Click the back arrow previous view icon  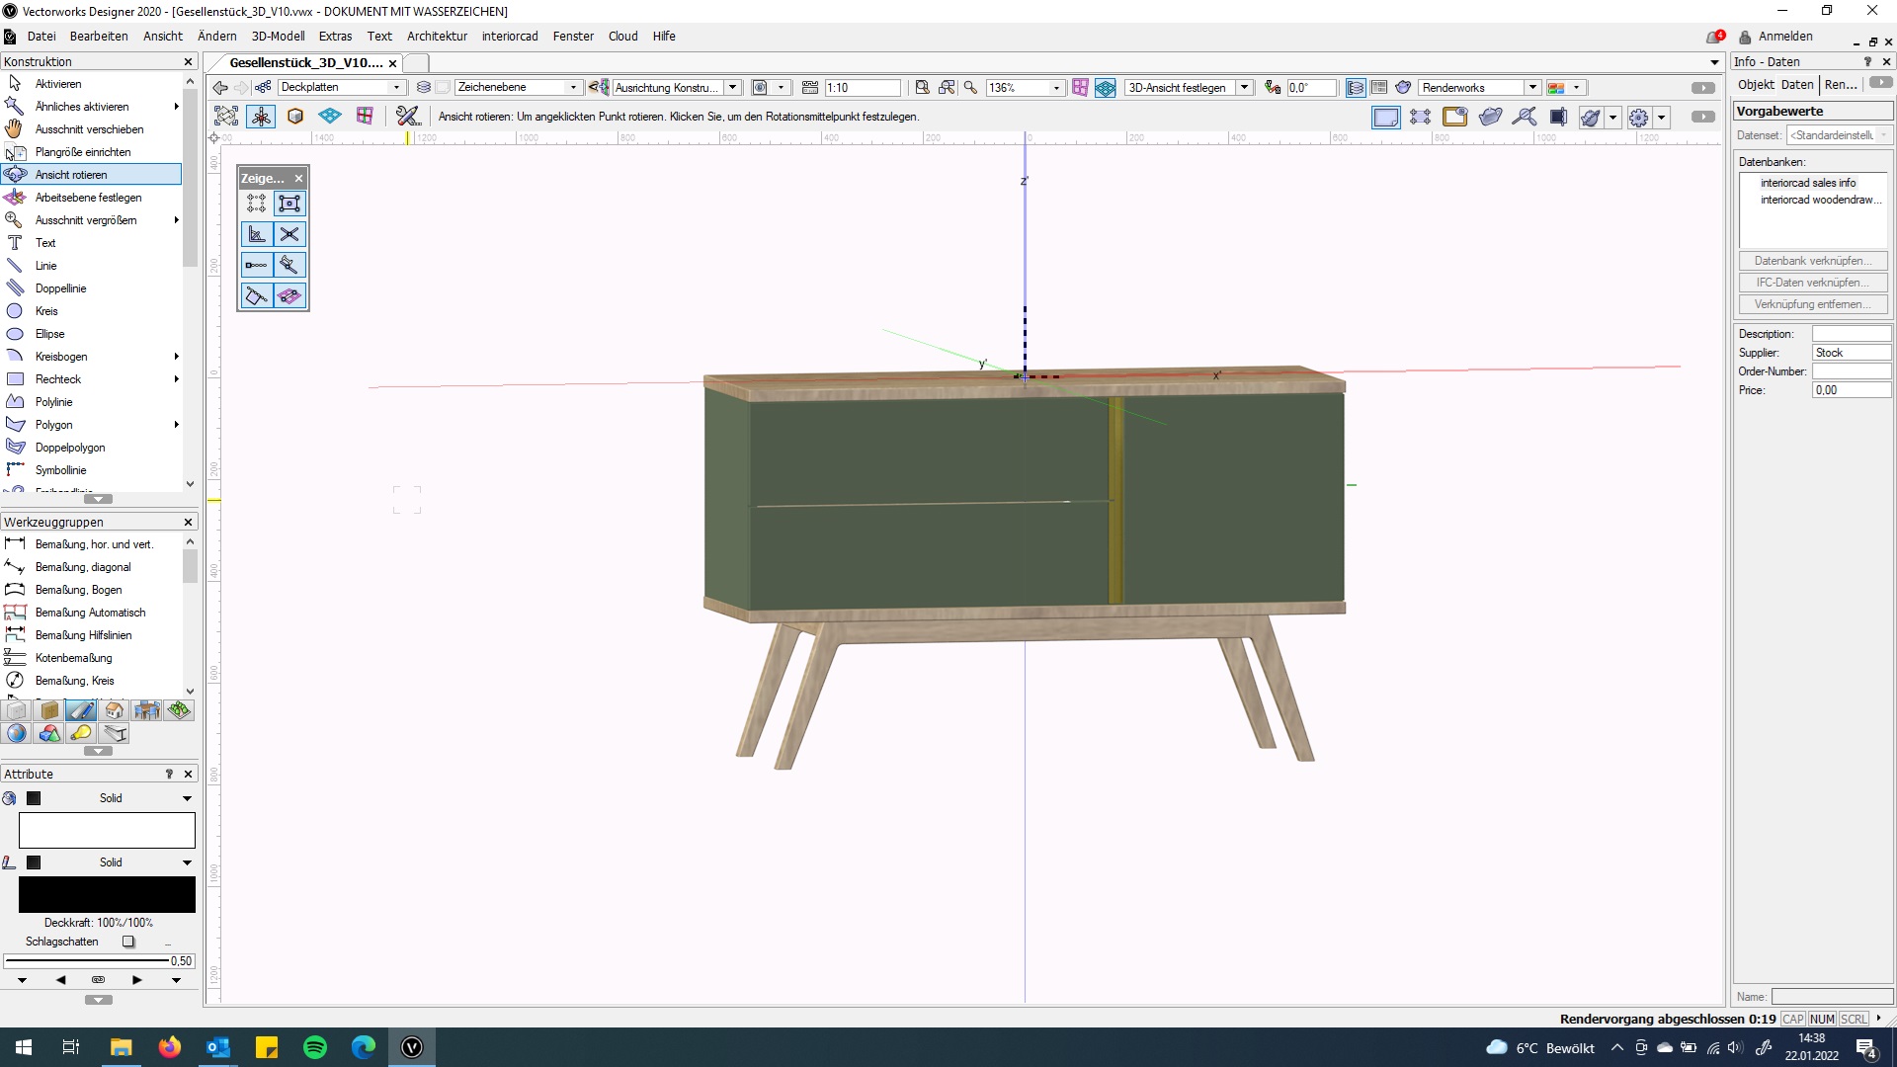220,88
